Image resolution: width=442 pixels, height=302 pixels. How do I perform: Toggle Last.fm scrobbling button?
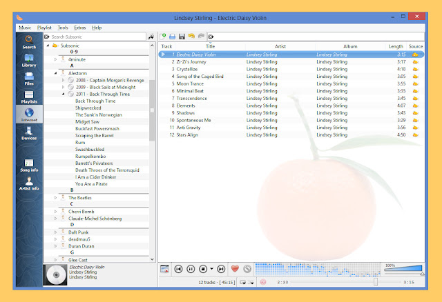point(263,282)
